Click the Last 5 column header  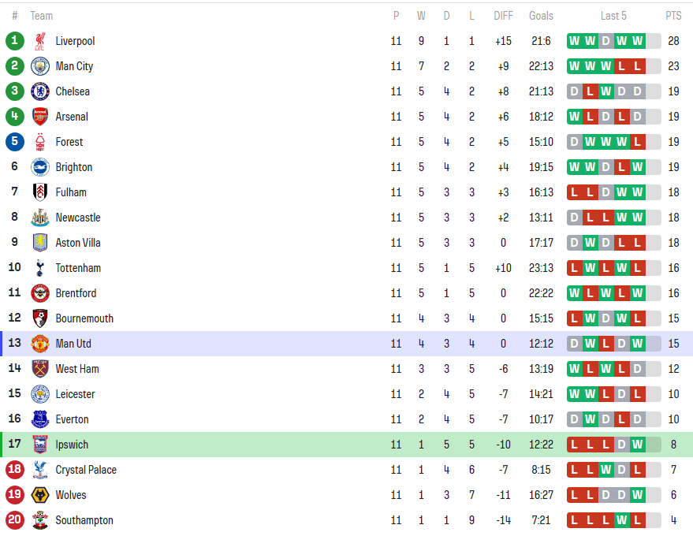click(x=613, y=16)
